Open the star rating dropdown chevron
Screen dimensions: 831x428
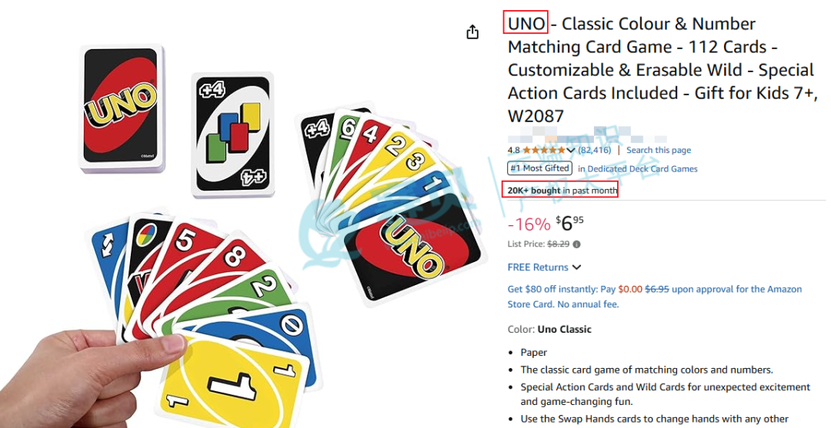571,151
